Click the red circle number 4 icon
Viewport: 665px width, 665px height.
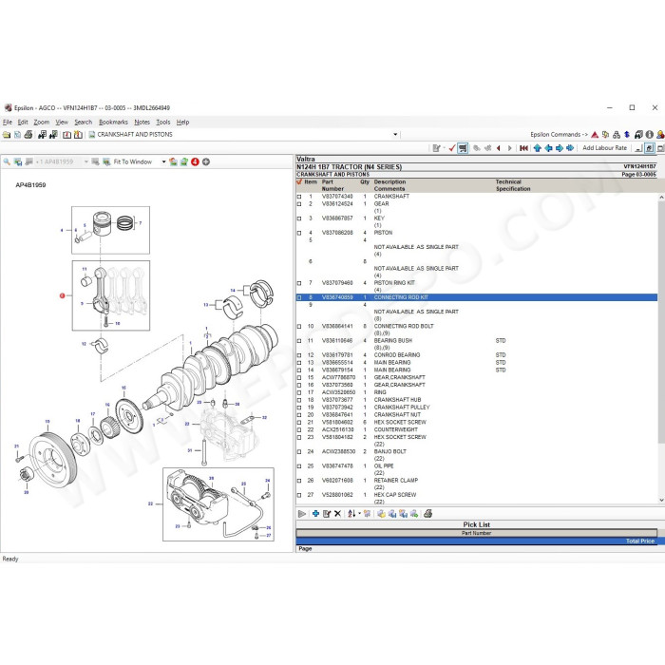pyautogui.click(x=195, y=161)
